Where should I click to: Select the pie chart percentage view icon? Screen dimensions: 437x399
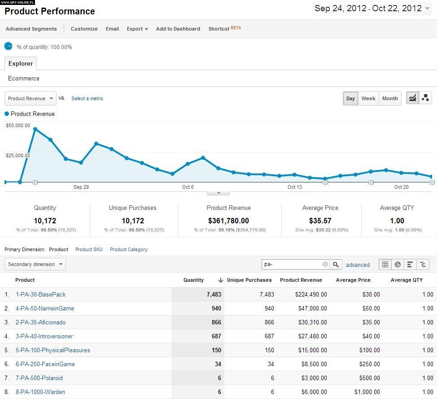(398, 264)
